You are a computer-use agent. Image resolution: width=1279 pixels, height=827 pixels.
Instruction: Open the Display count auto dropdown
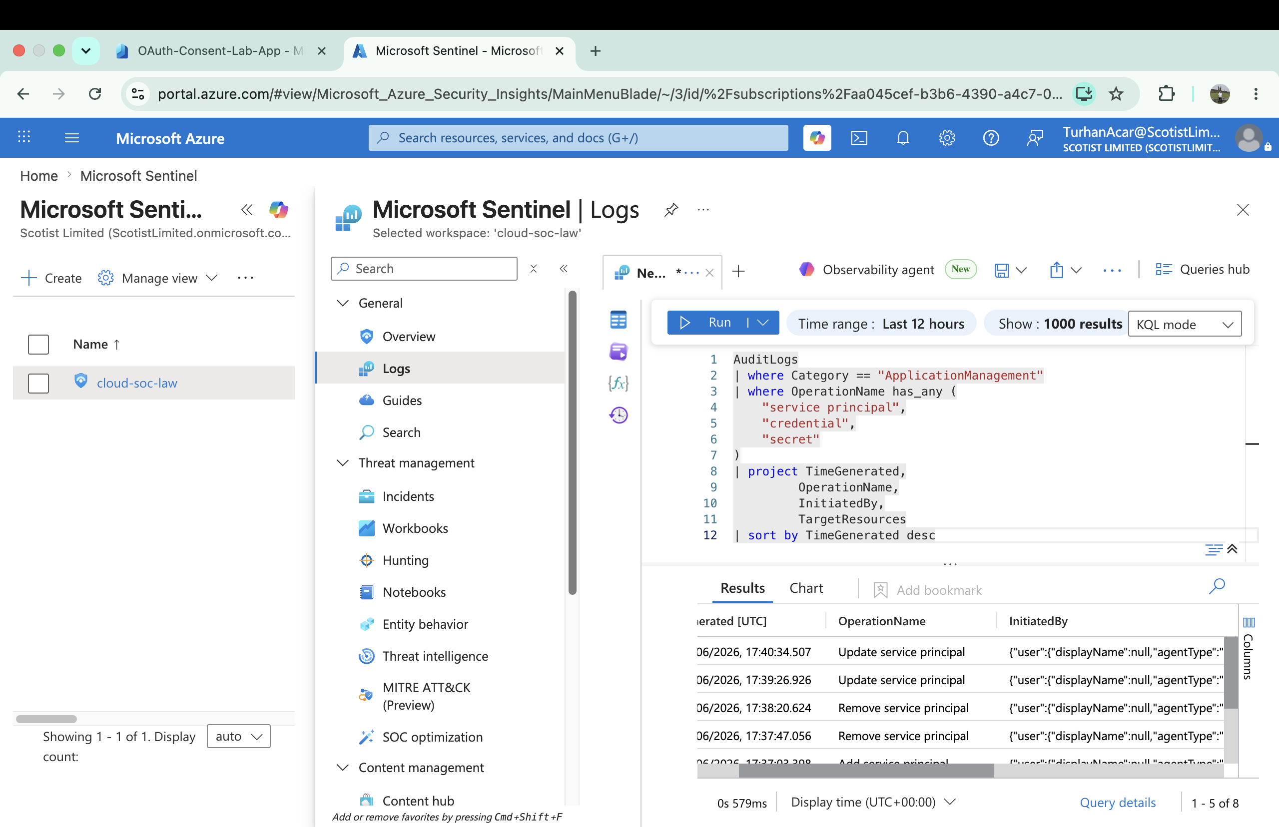point(238,736)
